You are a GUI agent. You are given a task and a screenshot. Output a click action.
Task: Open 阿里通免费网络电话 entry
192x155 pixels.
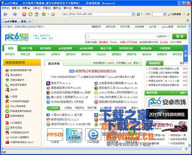[x=18, y=111]
